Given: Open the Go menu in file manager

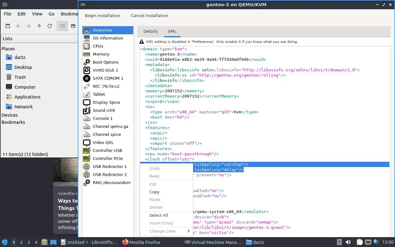Looking at the screenshot, I should (52, 14).
